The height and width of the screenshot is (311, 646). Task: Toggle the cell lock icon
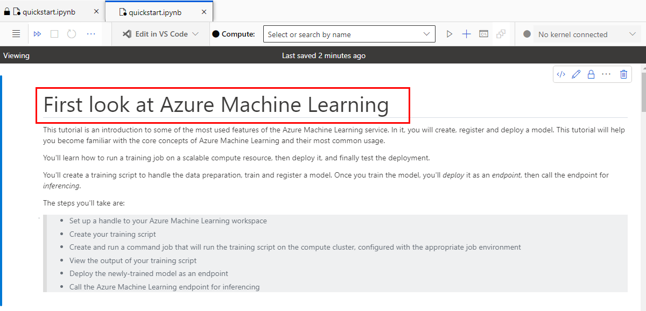click(x=591, y=74)
